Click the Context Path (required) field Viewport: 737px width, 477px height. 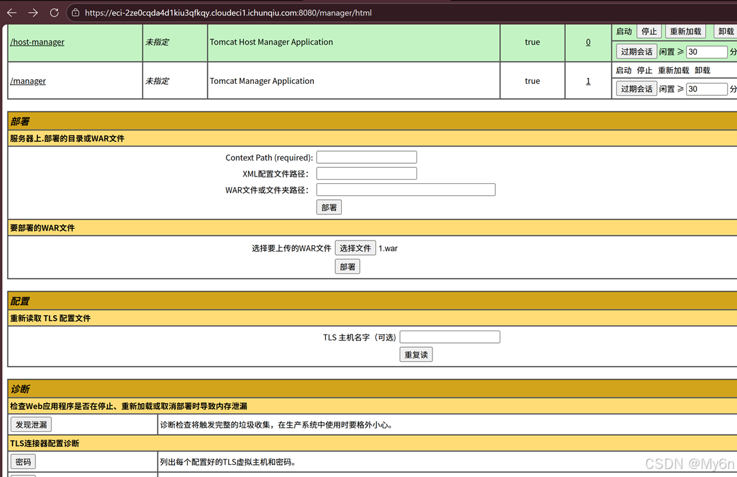coord(367,157)
